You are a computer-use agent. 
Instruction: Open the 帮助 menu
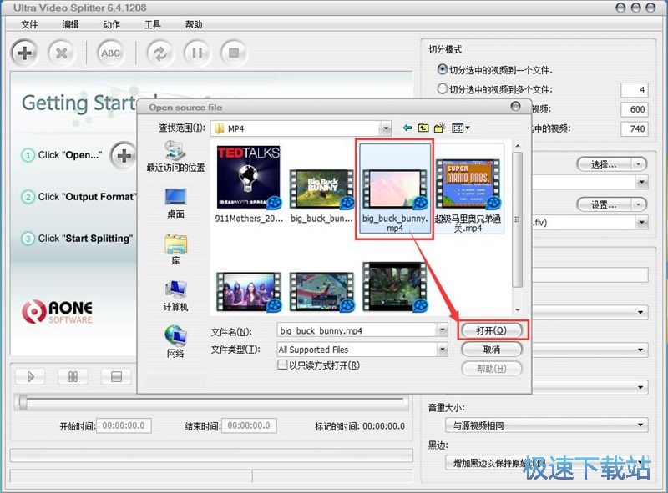[194, 24]
